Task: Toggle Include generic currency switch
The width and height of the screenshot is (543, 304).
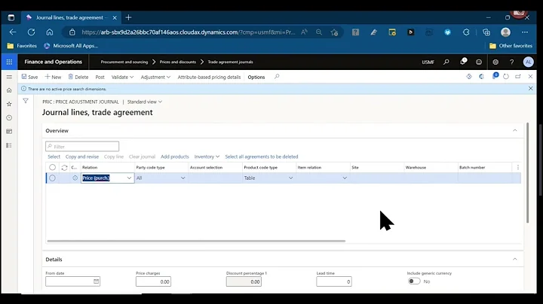Action: (x=414, y=281)
